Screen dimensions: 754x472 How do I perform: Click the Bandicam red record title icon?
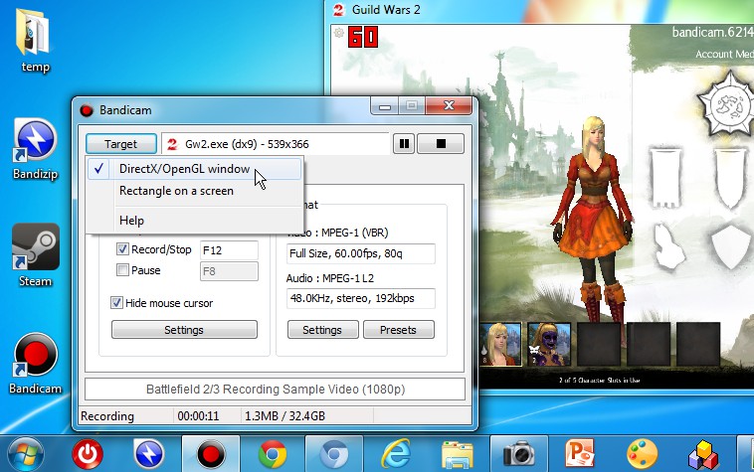tap(87, 110)
